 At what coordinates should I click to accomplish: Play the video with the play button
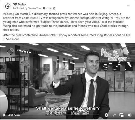coord(4,115)
